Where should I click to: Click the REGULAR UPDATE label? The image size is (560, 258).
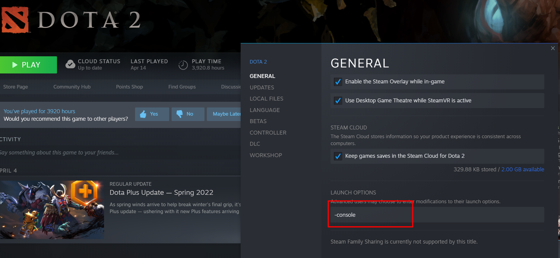[x=131, y=184]
